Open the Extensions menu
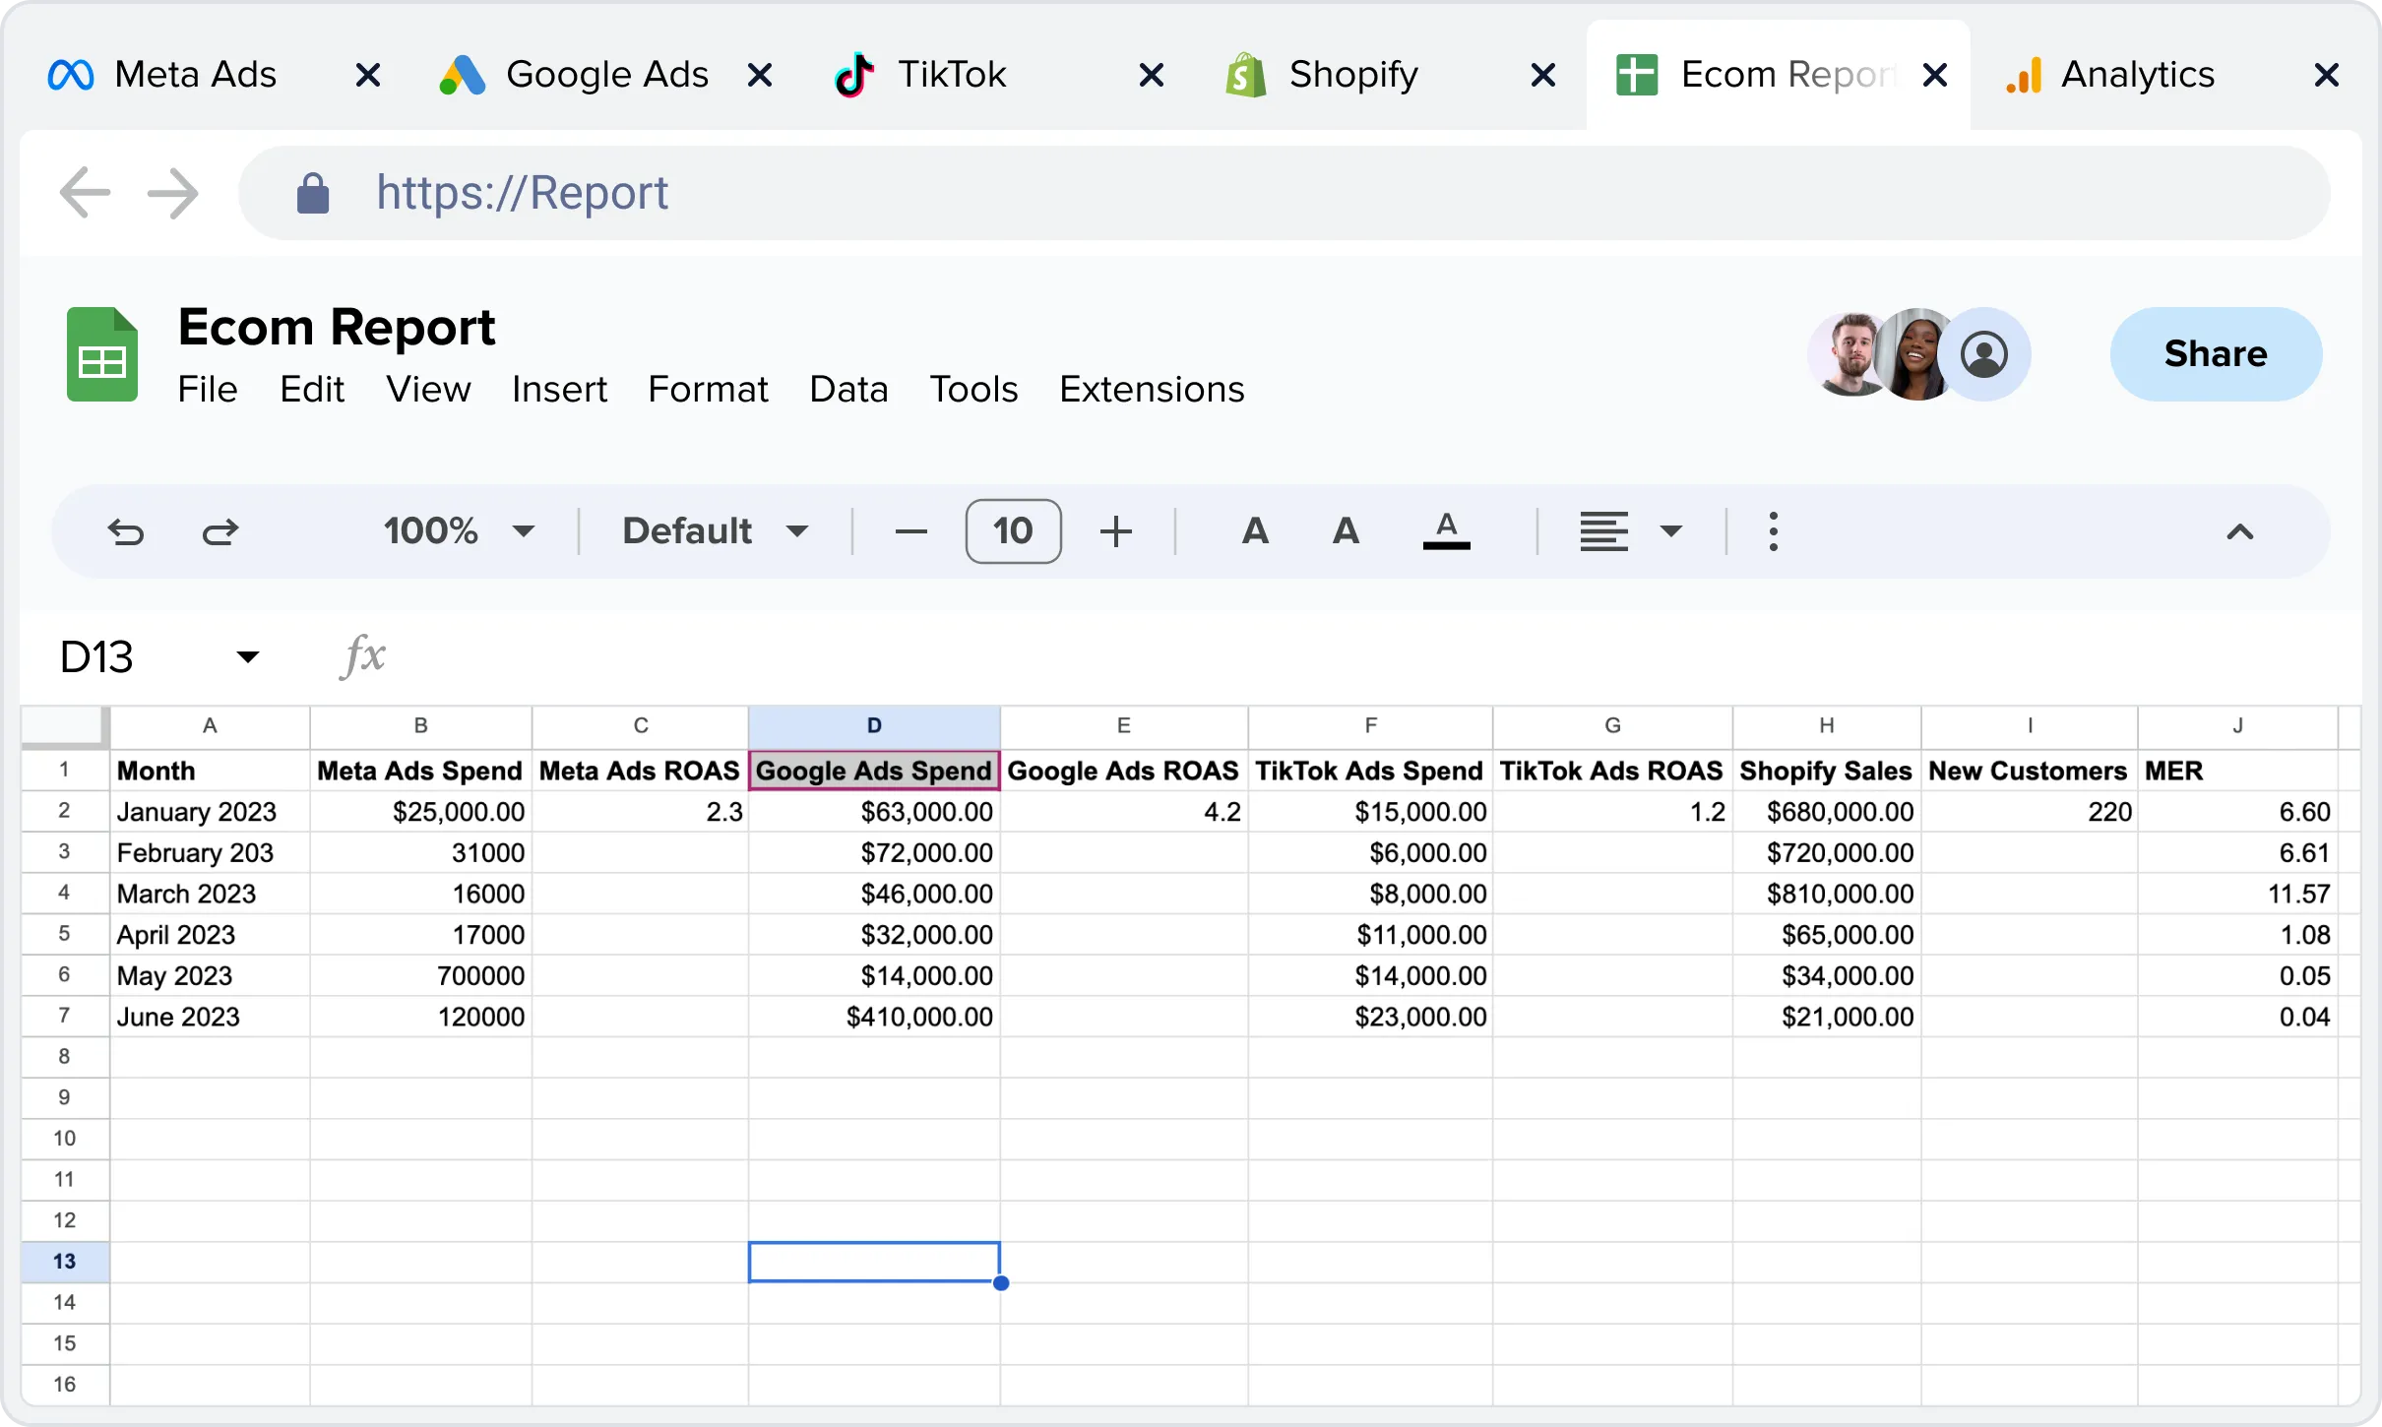This screenshot has width=2382, height=1427. [1152, 390]
